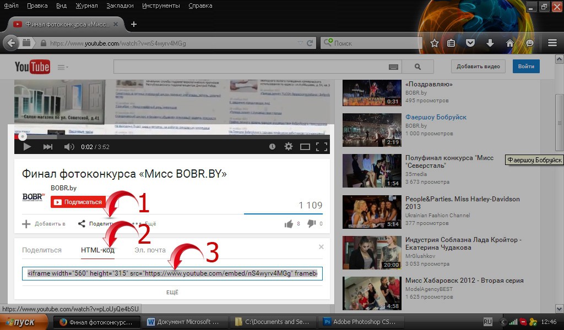The height and width of the screenshot is (330, 564).
Task: Show bookmarks list icon in toolbar
Action: [451, 43]
